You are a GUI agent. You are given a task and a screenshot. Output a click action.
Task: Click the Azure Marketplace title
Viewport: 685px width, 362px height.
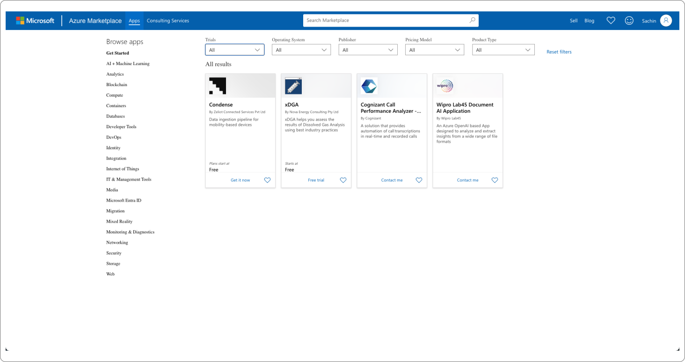(x=95, y=21)
